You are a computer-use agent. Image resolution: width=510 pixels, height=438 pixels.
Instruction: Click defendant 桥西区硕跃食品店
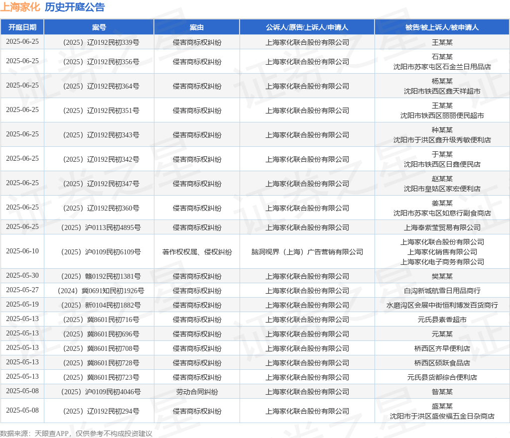[442, 363]
